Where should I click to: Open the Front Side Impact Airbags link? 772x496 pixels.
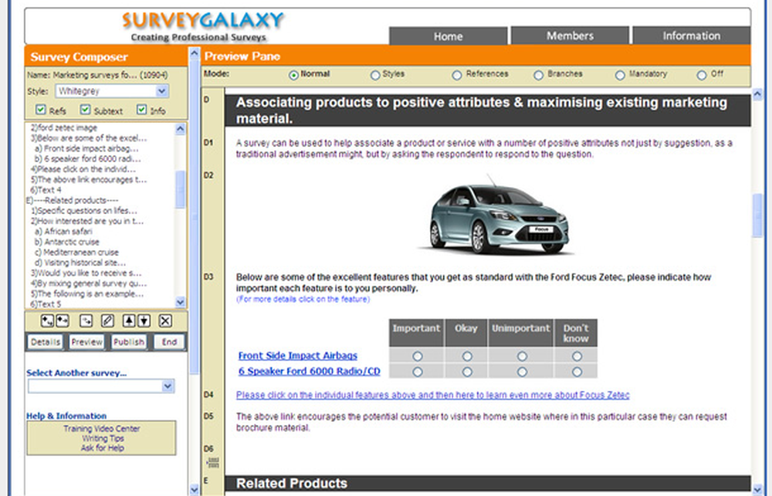point(298,355)
